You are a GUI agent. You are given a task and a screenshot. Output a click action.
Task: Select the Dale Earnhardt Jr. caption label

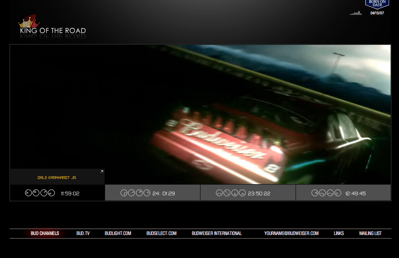pyautogui.click(x=57, y=178)
